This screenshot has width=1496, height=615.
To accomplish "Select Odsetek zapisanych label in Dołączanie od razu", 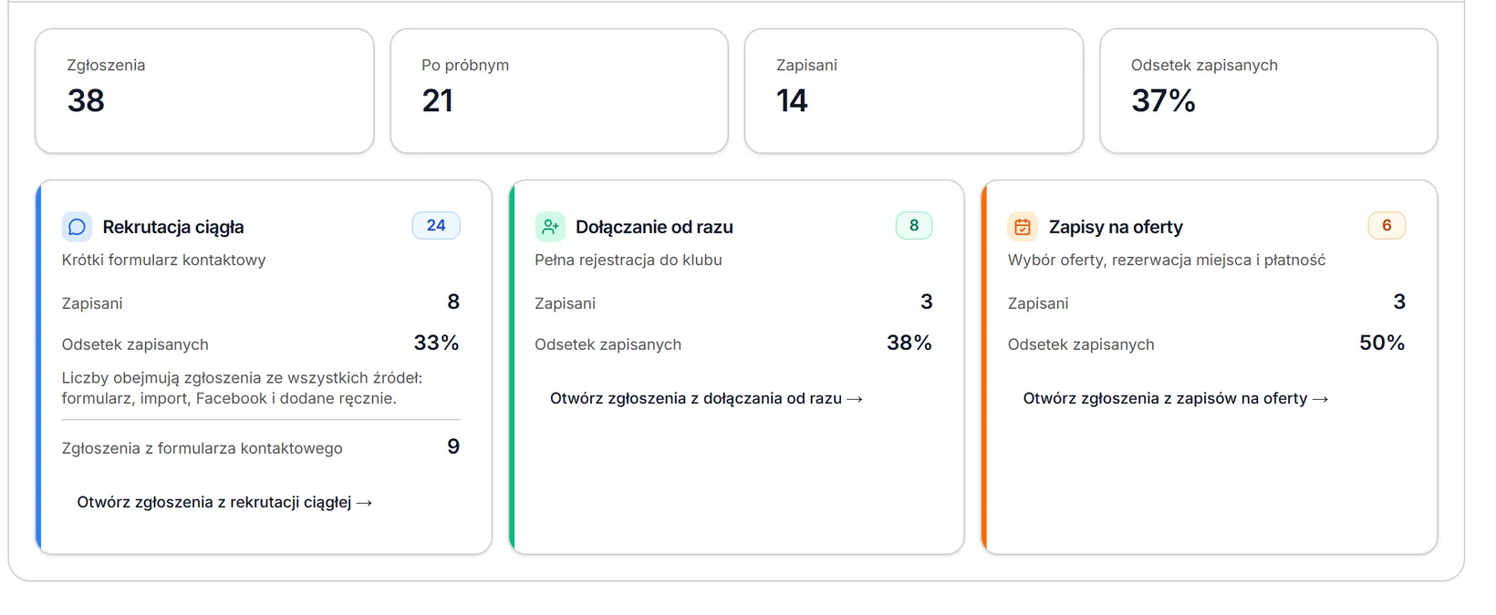I will coord(608,344).
